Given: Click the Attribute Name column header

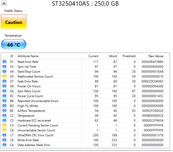Looking at the screenshot, I should coord(49,56).
